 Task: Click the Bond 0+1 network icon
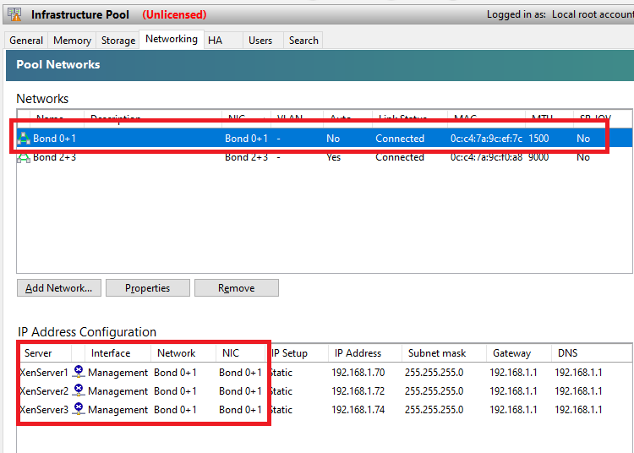pyautogui.click(x=24, y=139)
